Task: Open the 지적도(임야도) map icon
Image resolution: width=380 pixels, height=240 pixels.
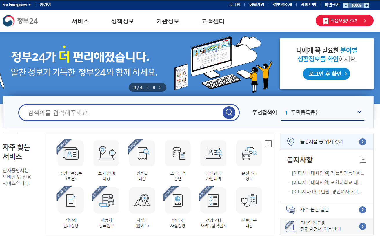Action: click(142, 200)
